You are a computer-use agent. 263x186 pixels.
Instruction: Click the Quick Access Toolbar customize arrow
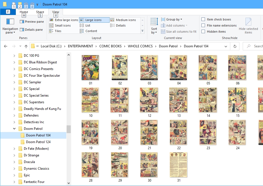pyautogui.click(x=37, y=4)
